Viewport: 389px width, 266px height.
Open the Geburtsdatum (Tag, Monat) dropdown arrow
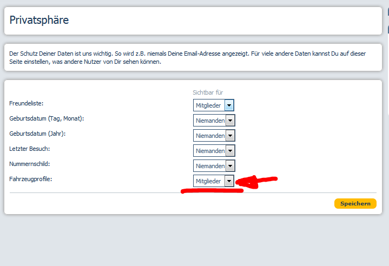click(230, 121)
